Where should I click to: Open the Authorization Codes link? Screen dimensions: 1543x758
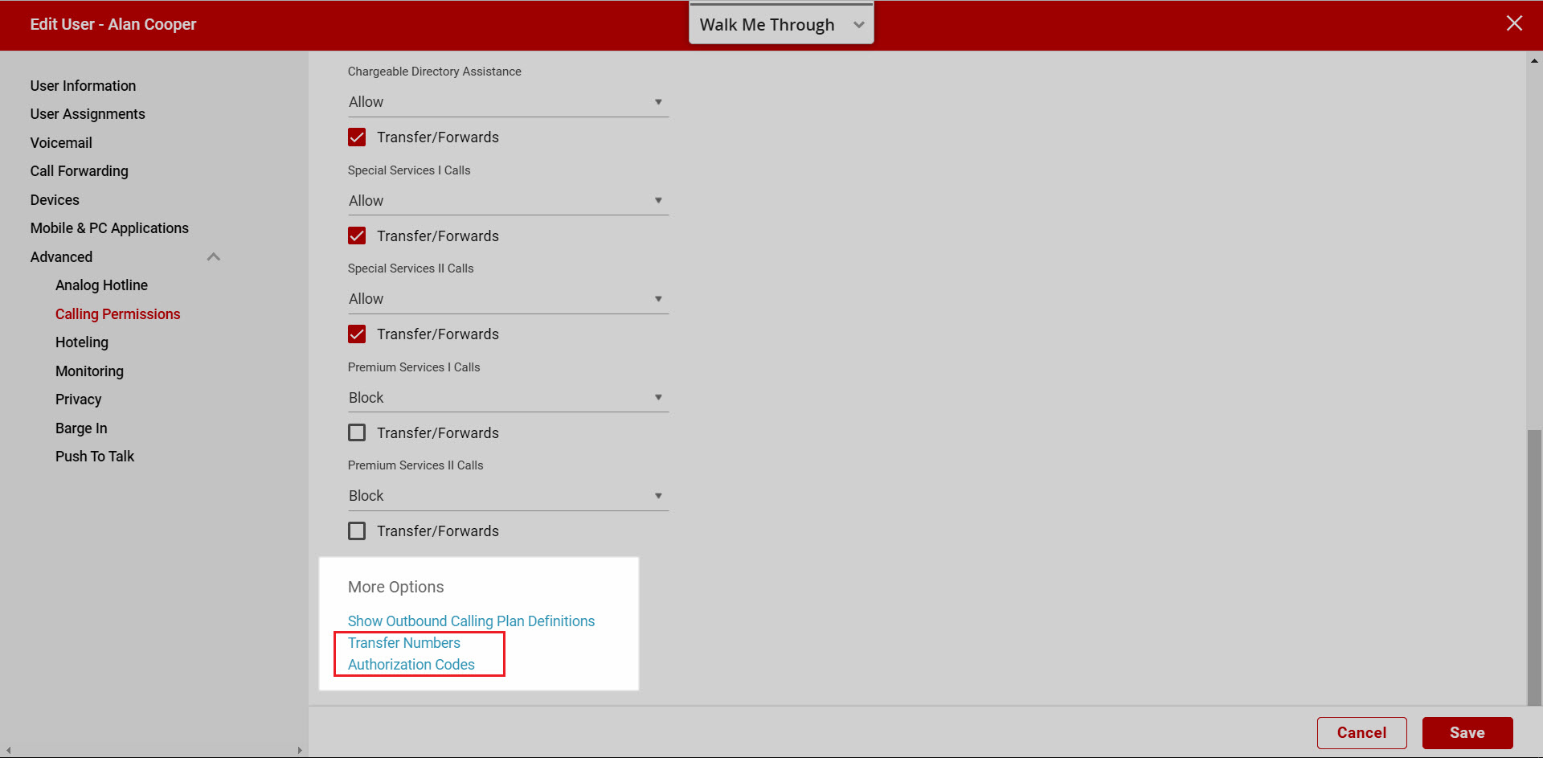411,665
